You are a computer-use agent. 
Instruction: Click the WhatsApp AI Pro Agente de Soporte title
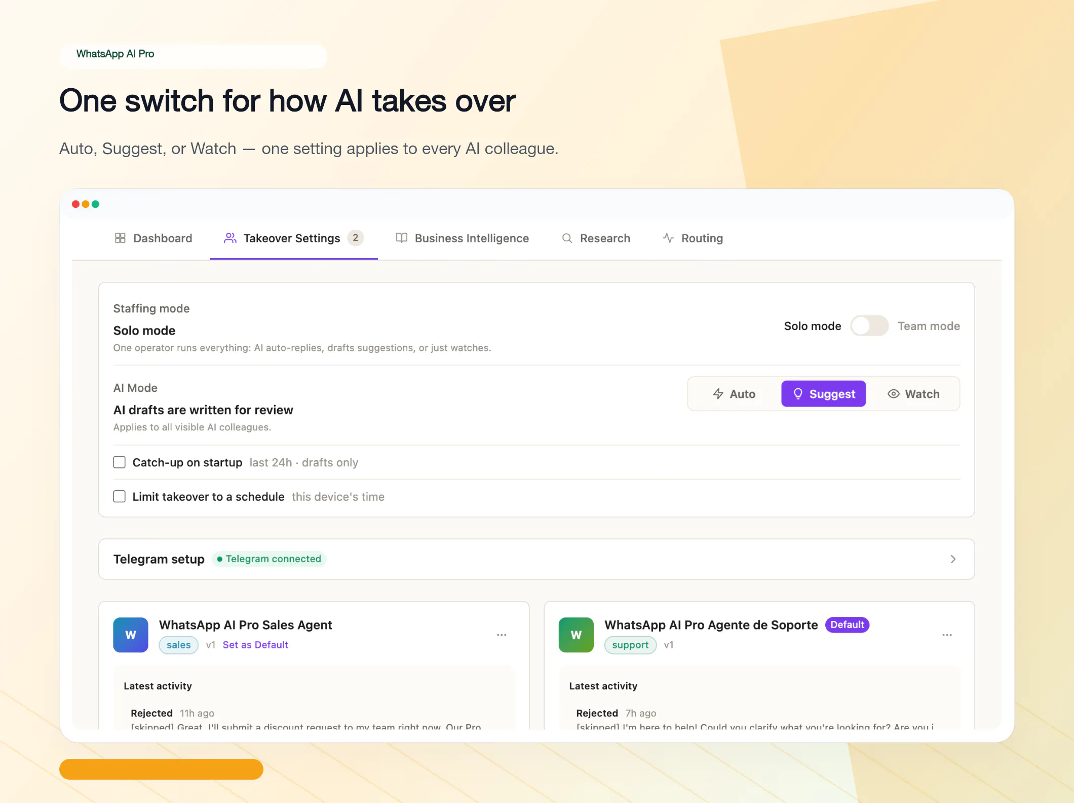tap(711, 625)
